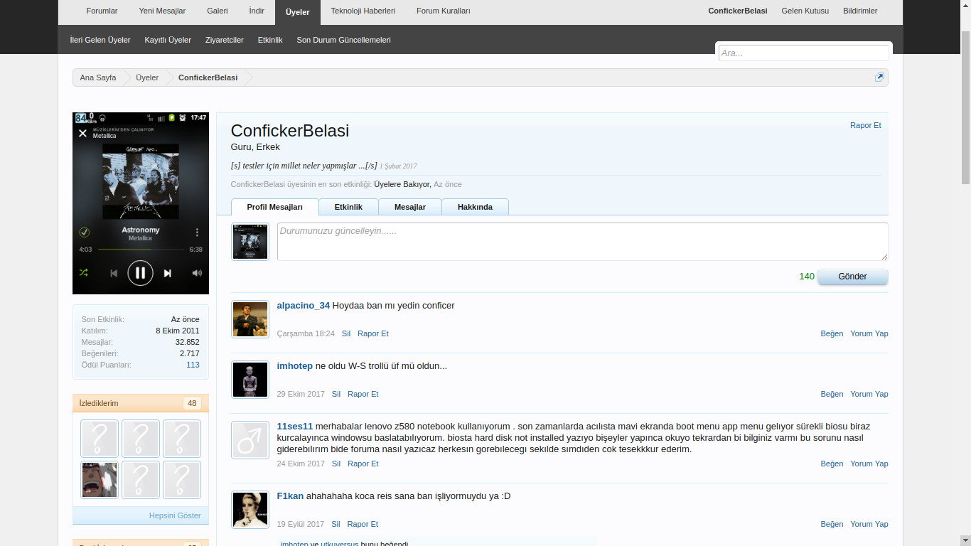Screen dimensions: 971x546
Task: Open the alpacino_34 username link
Action: tap(304, 306)
